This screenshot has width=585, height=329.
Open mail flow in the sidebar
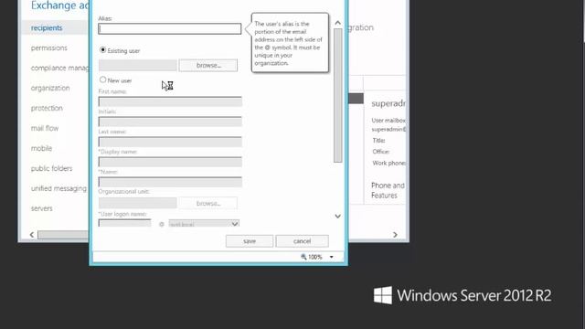(45, 128)
